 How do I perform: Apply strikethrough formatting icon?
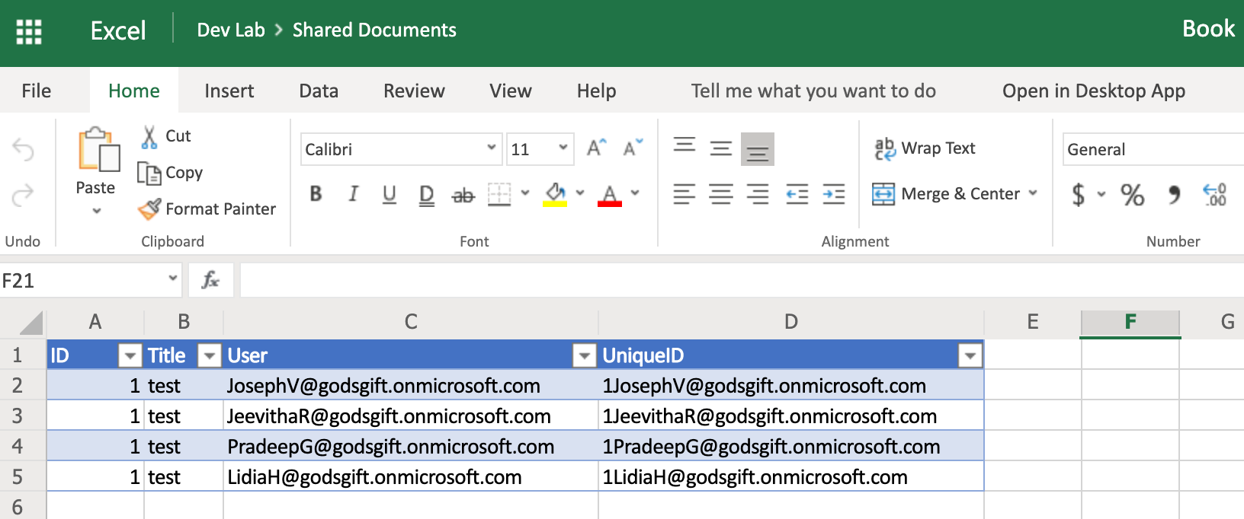tap(463, 195)
